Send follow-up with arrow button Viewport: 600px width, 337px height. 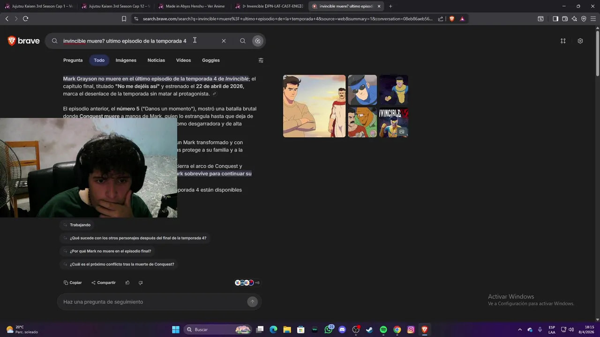pyautogui.click(x=252, y=302)
